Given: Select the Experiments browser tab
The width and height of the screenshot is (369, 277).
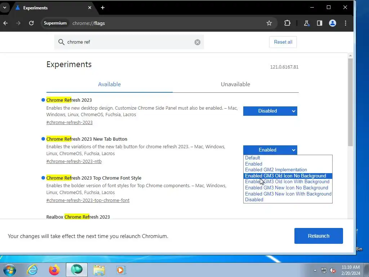Looking at the screenshot, I should [52, 8].
